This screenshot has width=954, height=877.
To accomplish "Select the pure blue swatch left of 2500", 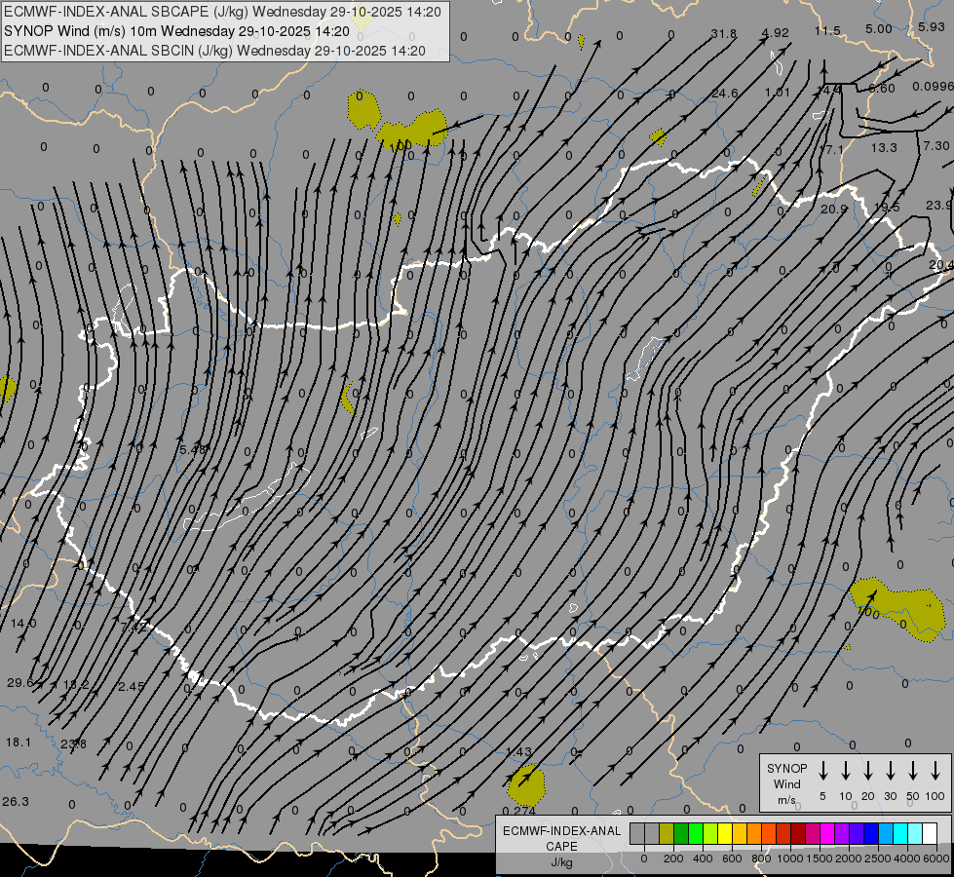I will [x=871, y=833].
